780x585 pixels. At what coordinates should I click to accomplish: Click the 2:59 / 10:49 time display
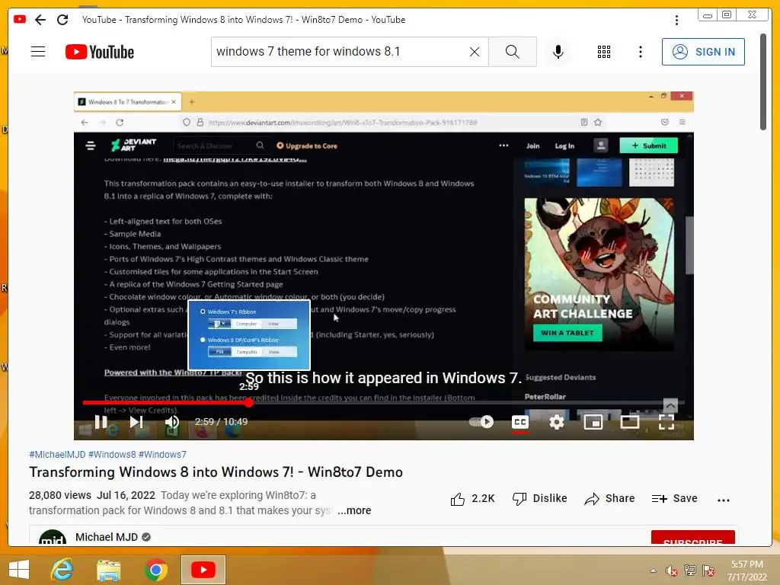click(x=222, y=422)
